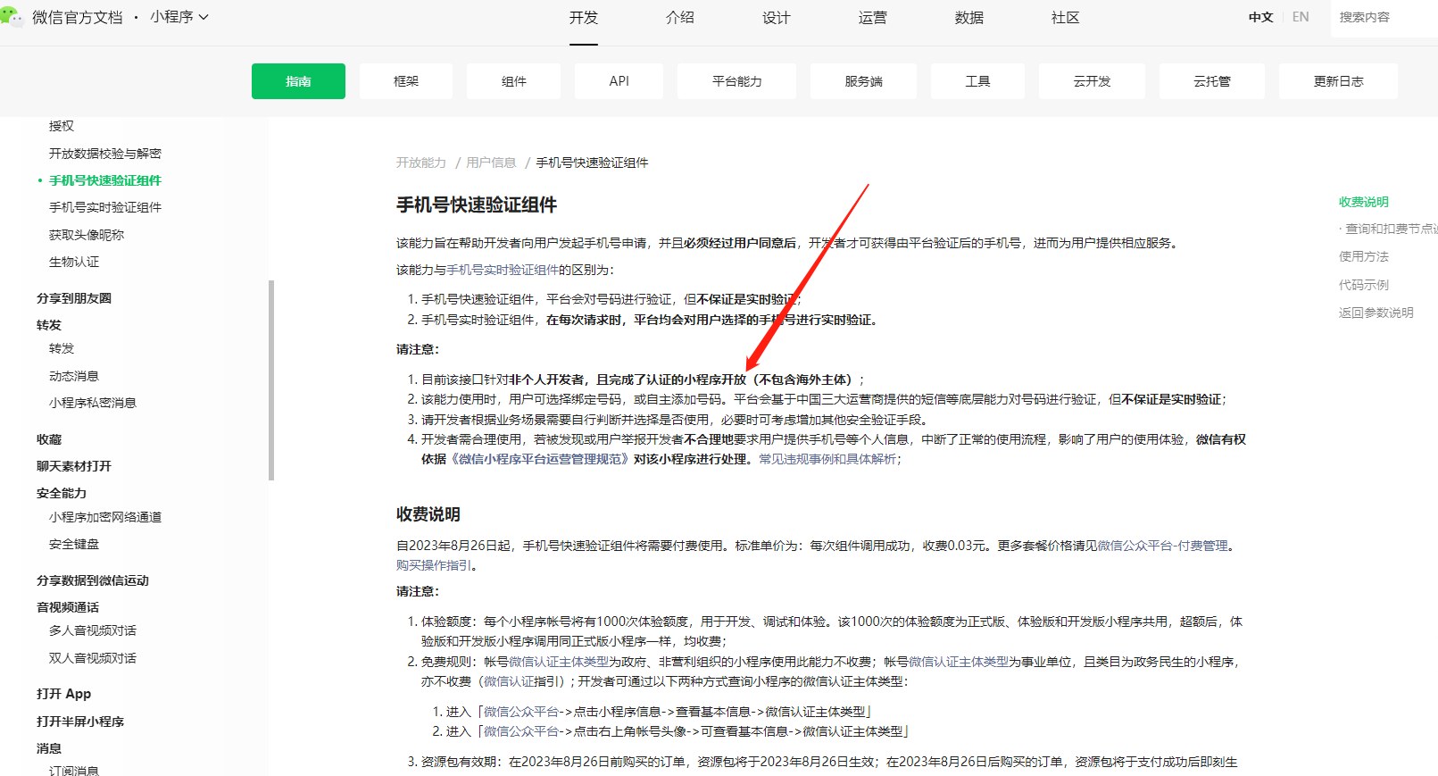Open 微信公众平台 link in step 1
The width and height of the screenshot is (1438, 776).
click(521, 712)
